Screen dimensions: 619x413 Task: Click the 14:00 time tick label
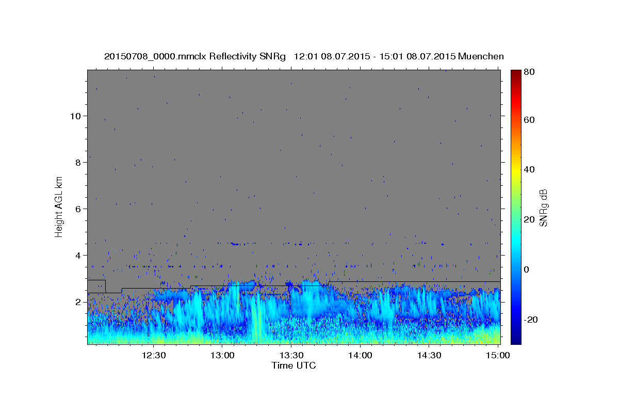point(360,356)
